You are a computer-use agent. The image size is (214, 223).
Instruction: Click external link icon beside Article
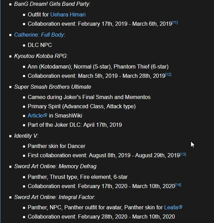[45, 115]
